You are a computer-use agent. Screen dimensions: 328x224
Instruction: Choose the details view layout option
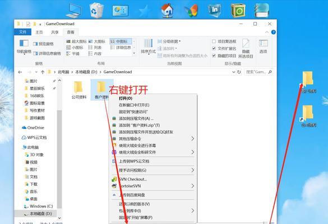point(121,48)
